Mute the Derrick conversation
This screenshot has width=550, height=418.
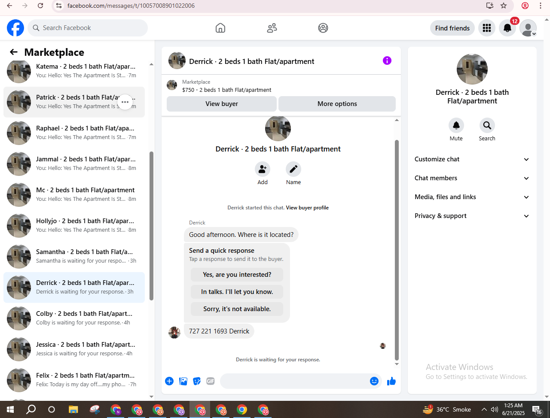coord(456,125)
